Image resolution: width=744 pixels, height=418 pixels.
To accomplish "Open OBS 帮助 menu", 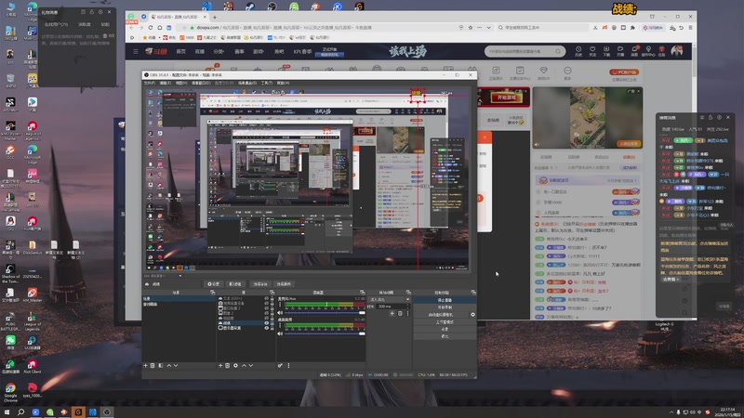I will point(284,83).
